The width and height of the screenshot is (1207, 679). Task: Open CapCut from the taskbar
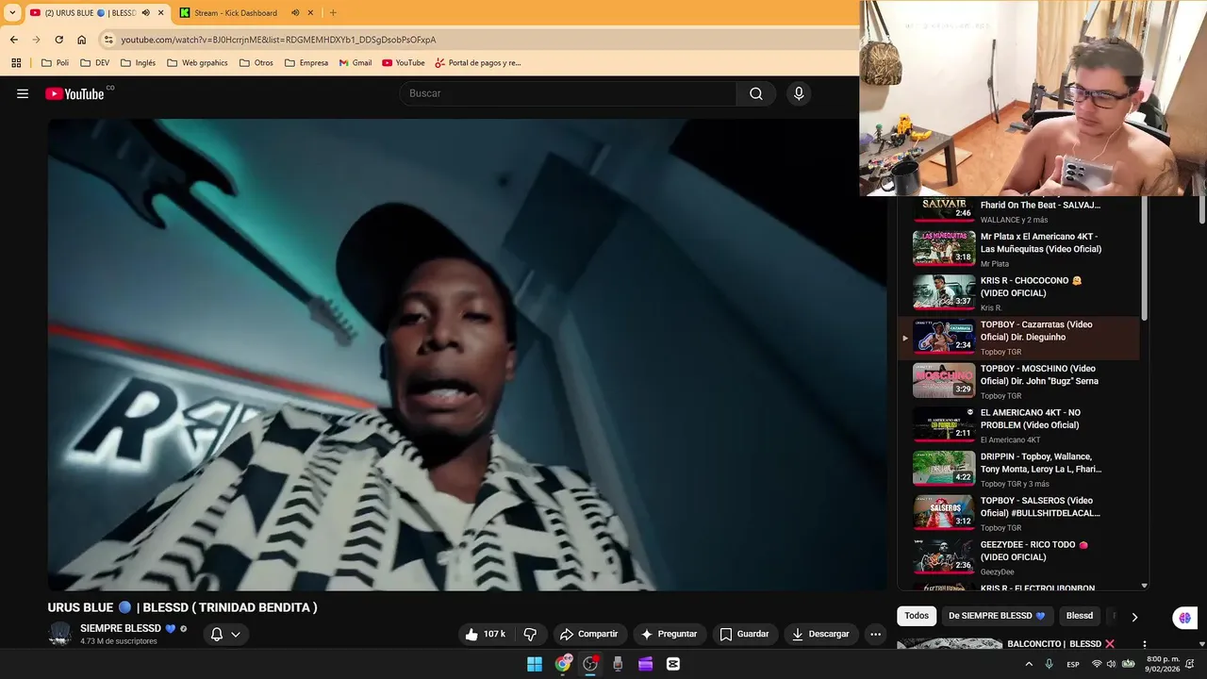[673, 664]
